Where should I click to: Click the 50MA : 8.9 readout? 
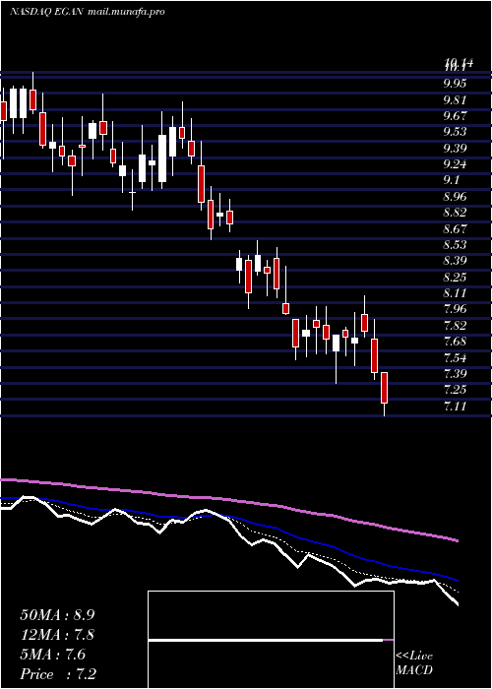click(57, 615)
